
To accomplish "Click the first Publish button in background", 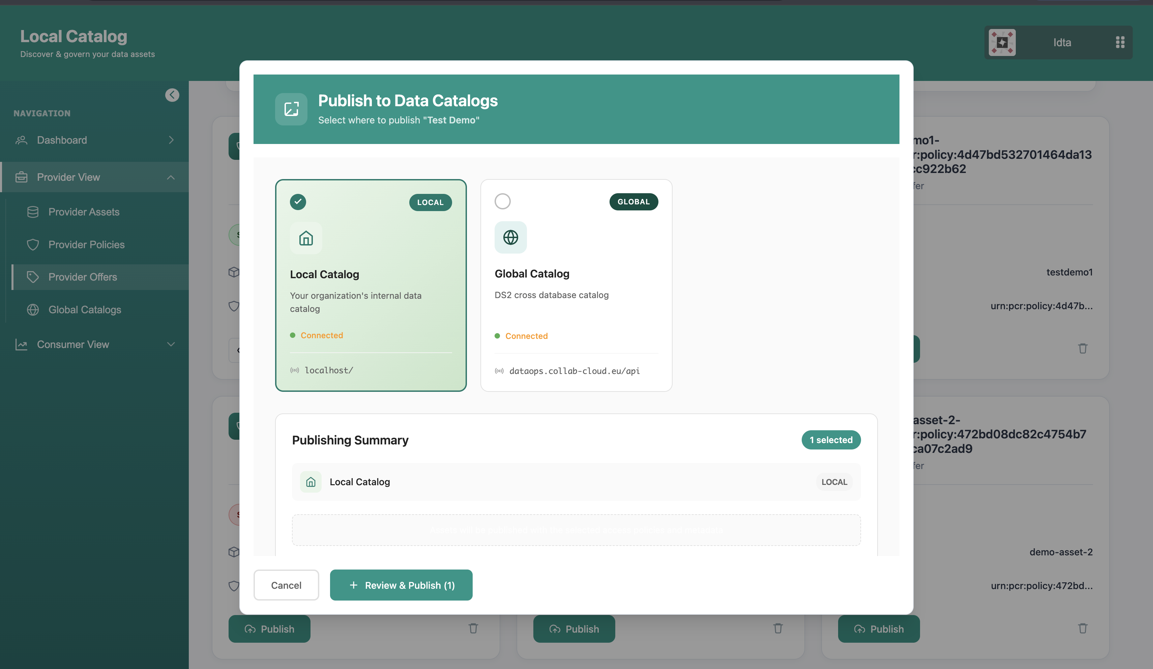I will (x=269, y=629).
